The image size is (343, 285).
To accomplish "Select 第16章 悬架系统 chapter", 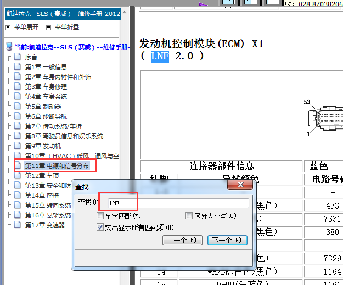I will 48,215.
